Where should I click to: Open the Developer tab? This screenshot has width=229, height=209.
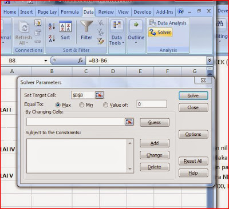[143, 12]
